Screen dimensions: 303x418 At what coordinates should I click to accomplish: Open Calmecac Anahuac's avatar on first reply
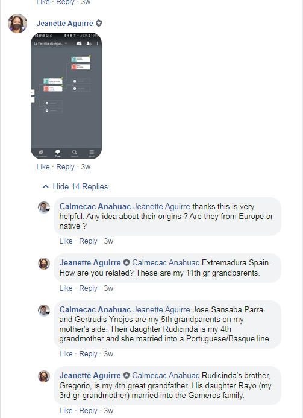tap(44, 207)
